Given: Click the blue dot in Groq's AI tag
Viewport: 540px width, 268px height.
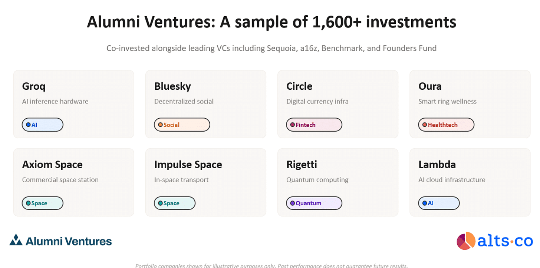Looking at the screenshot, I should pos(28,125).
